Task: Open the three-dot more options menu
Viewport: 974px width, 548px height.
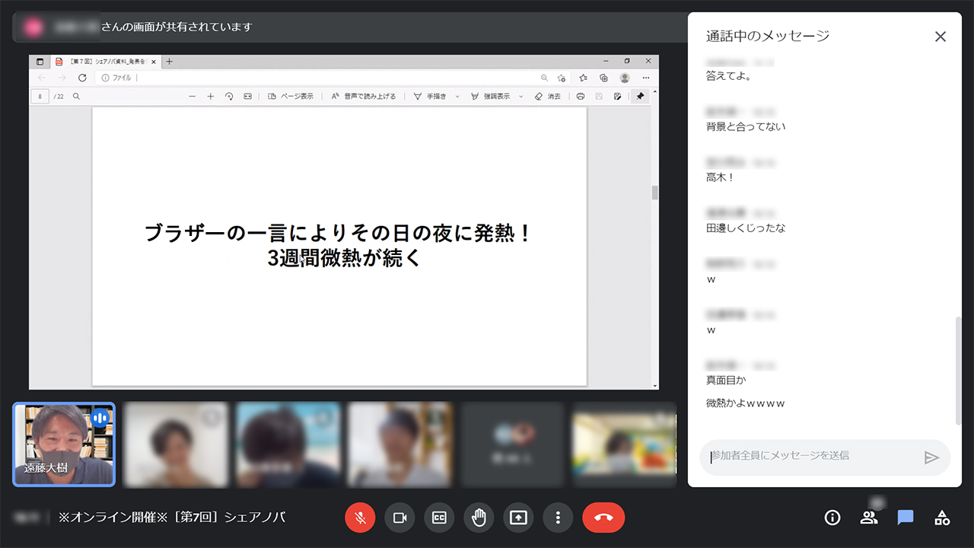Action: [x=558, y=518]
